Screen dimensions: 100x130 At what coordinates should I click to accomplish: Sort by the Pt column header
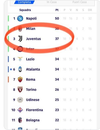click(x=57, y=10)
